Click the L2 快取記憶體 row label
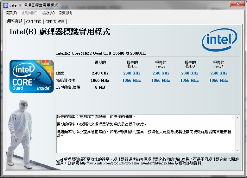This screenshot has width=247, height=178. (x=68, y=87)
